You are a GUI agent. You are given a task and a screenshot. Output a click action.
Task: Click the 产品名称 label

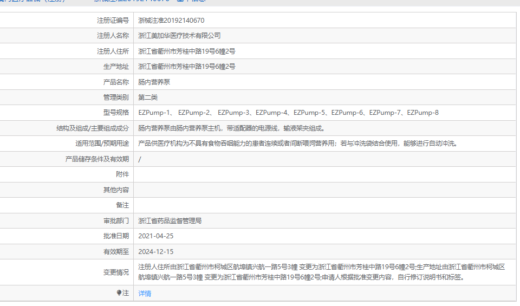116,82
